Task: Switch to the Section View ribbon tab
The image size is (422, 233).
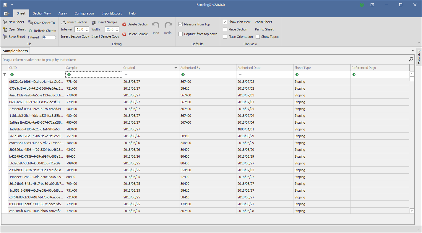Action: pyautogui.click(x=42, y=13)
